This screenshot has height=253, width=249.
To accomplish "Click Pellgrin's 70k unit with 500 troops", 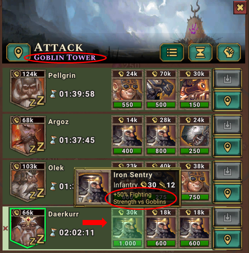I will click(161, 90).
